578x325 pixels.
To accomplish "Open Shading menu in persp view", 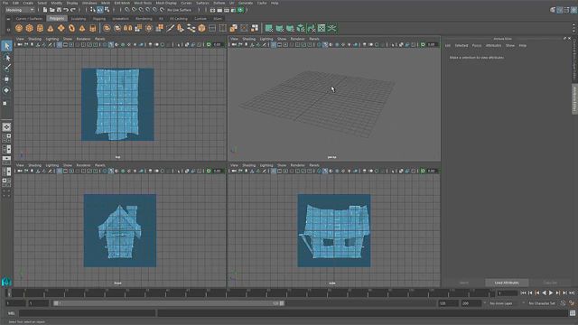I will tap(249, 39).
